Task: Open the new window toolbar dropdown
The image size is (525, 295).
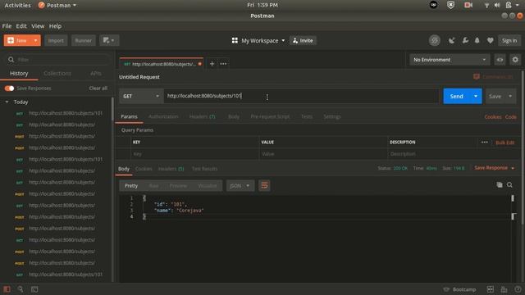Action: coord(109,40)
